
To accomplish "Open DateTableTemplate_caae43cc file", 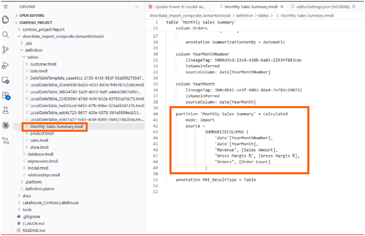I will pyautogui.click(x=87, y=78).
